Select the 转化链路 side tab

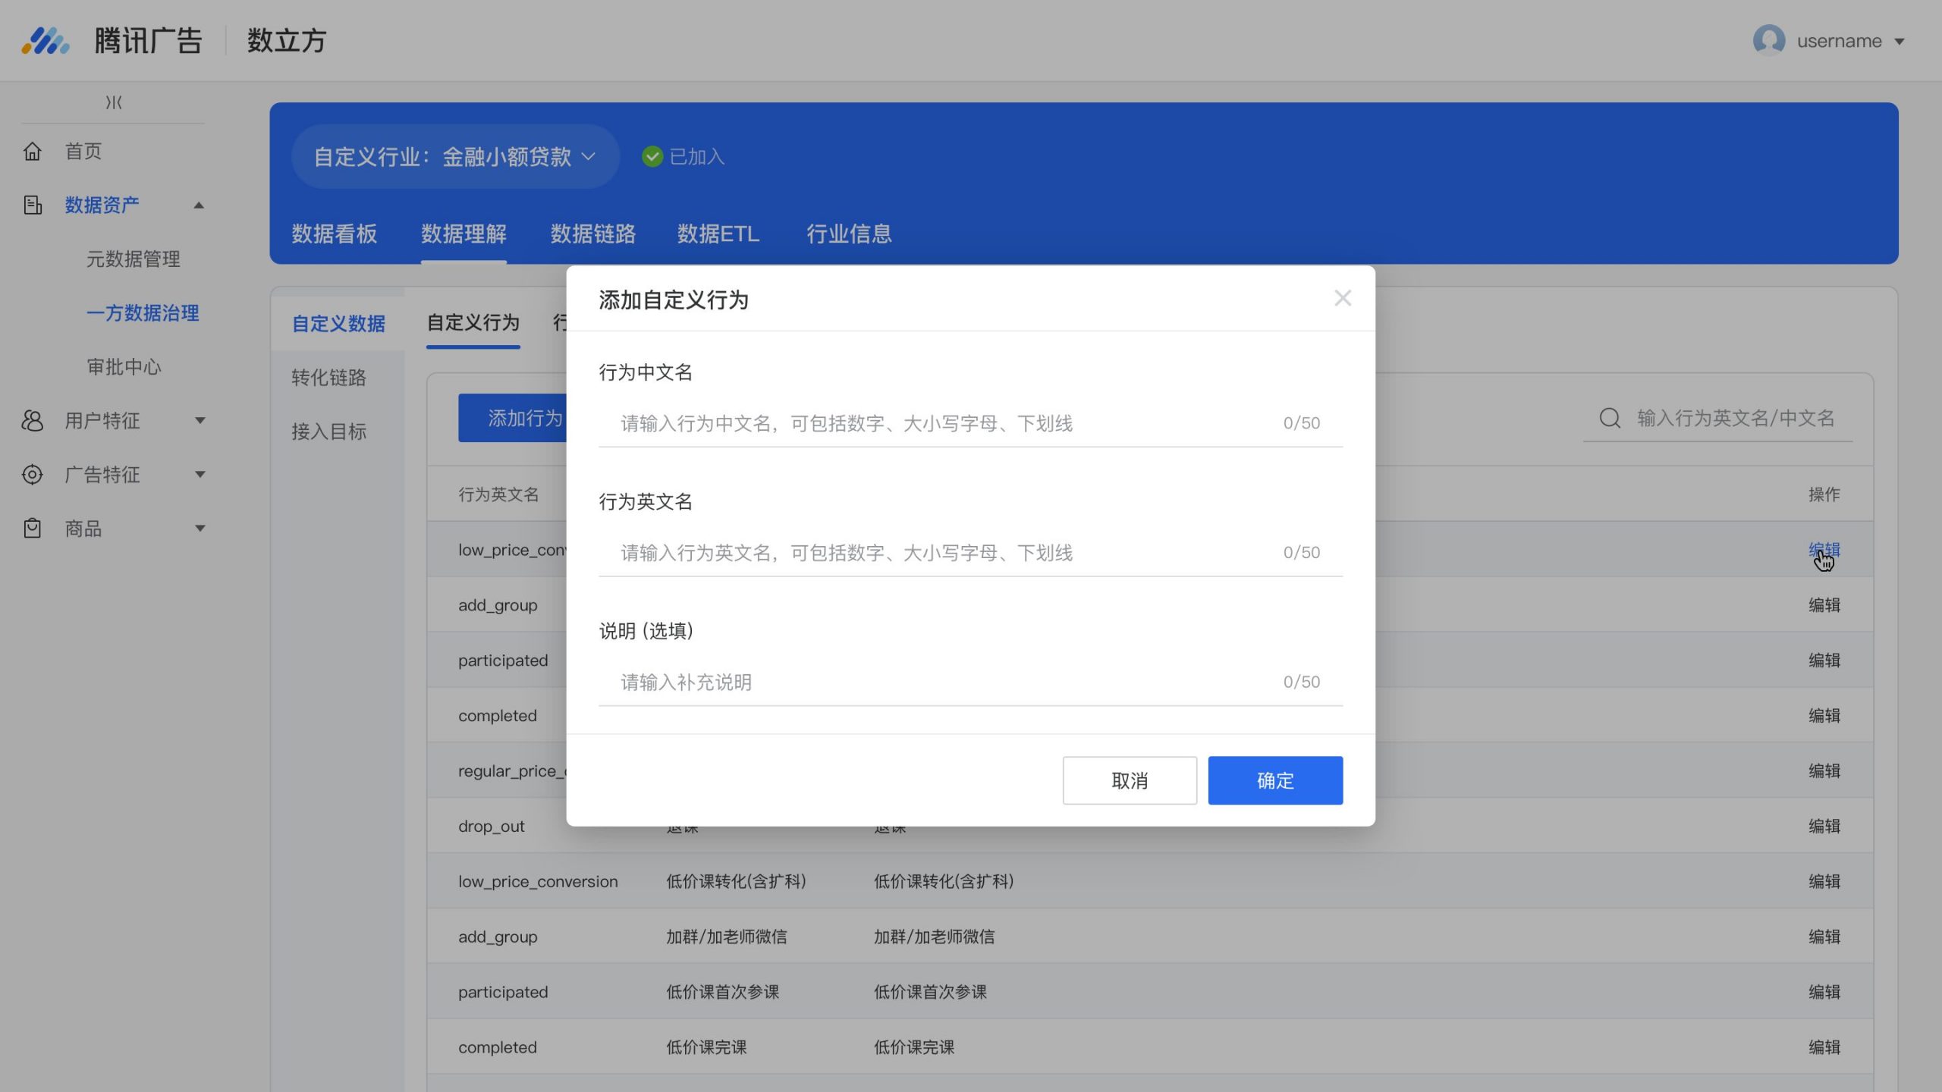328,378
